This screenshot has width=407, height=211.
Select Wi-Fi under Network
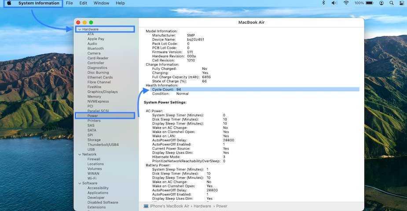92,179
